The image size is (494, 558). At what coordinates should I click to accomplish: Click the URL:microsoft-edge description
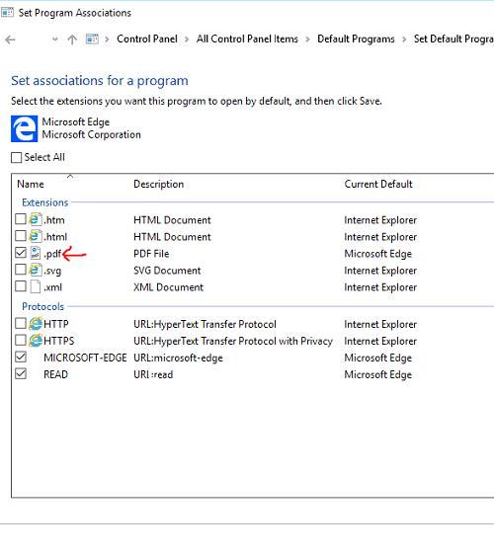tap(178, 358)
